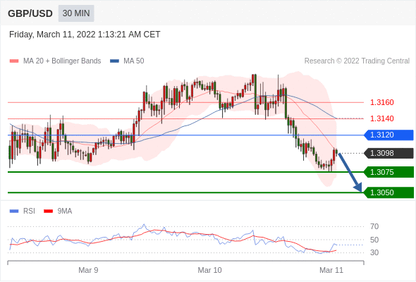This screenshot has width=416, height=282.
Task: Click the Research © 2022 Trading Central text
Action: click(x=357, y=61)
